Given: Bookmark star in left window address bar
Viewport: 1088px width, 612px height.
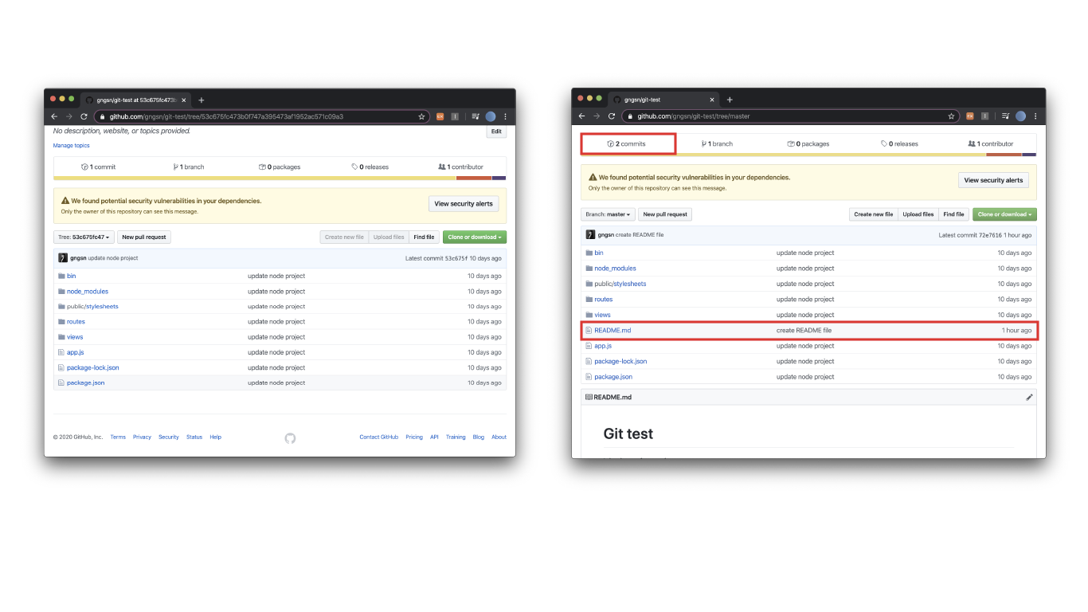Looking at the screenshot, I should coord(421,116).
